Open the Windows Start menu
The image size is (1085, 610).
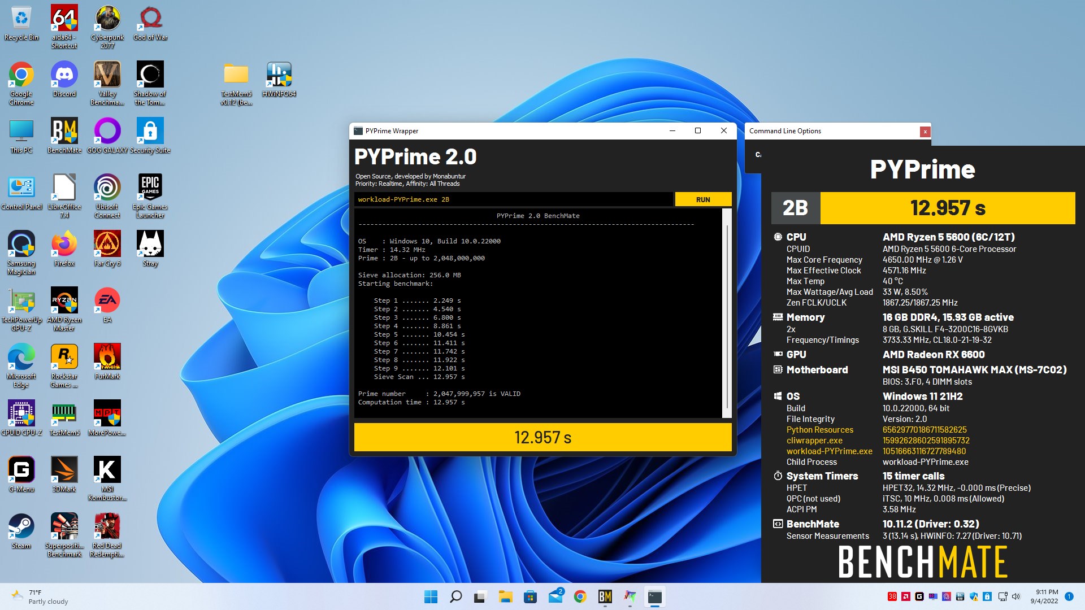[431, 596]
